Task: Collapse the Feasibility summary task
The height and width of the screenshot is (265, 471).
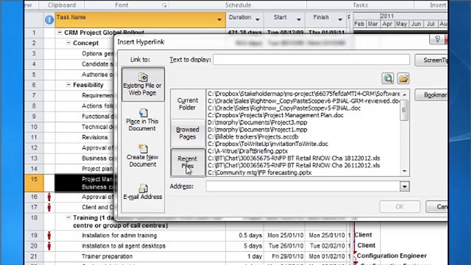Action: pyautogui.click(x=68, y=85)
